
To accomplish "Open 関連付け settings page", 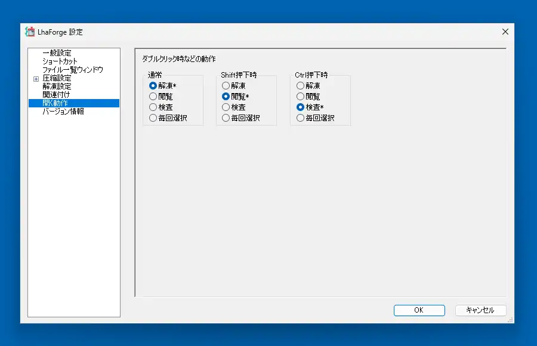I will [56, 94].
